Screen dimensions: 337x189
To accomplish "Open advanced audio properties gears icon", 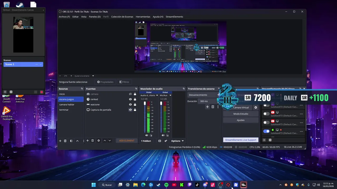I will coord(166,141).
